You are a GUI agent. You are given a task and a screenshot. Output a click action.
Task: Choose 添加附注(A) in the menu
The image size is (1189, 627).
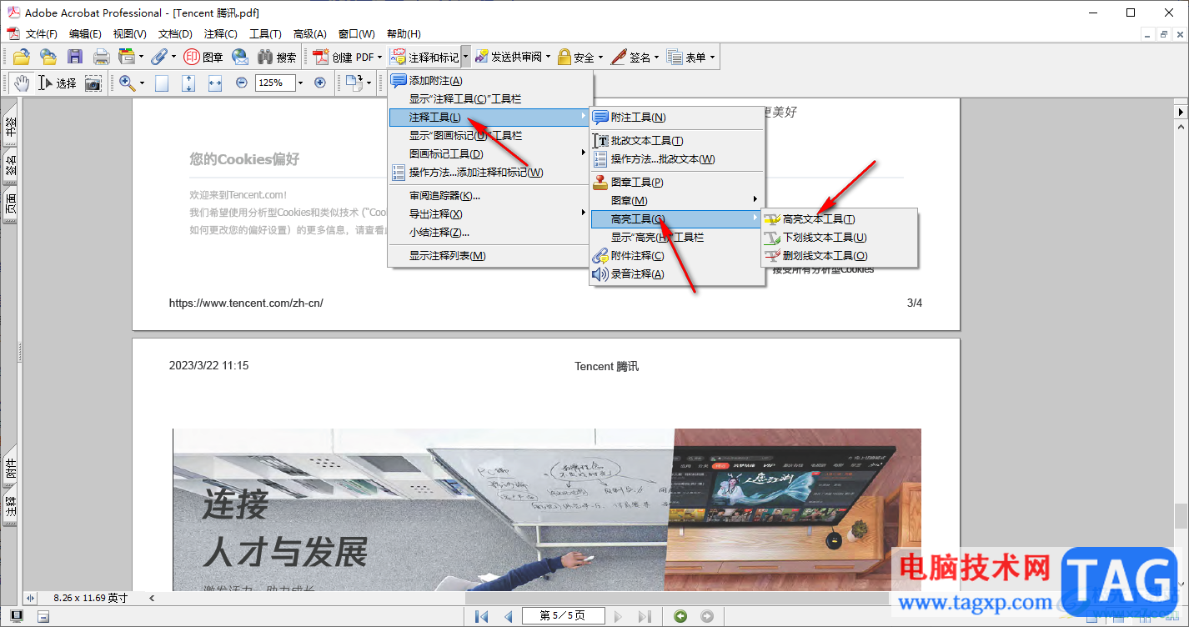(490, 81)
